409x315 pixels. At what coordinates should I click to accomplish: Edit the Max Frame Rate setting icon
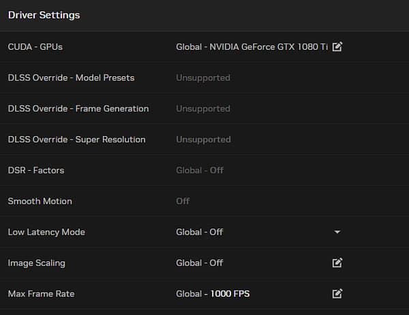tap(337, 294)
